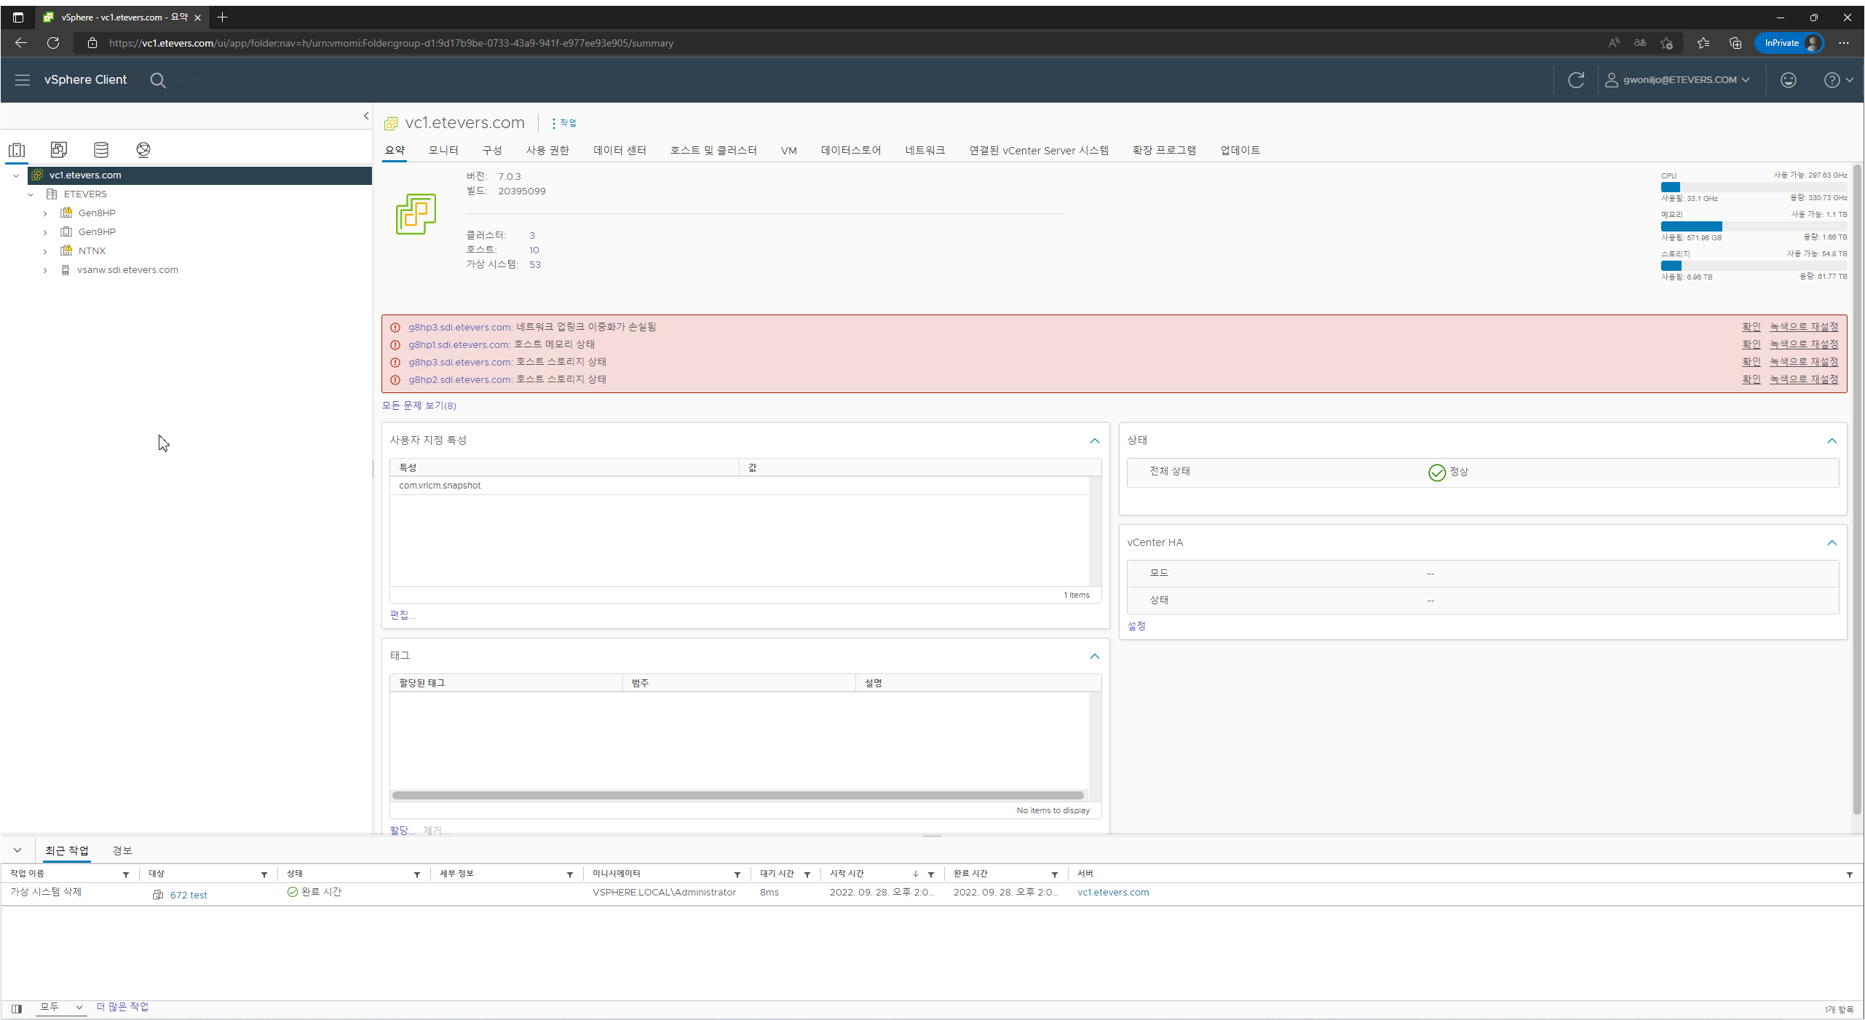Open the 사용 권한 tab

coord(547,151)
